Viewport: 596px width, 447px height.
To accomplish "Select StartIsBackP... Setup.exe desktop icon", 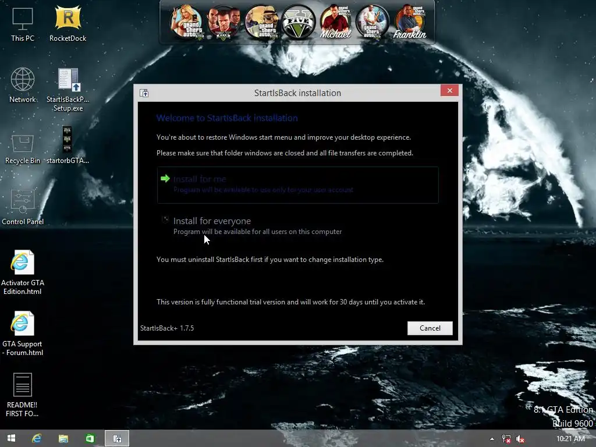I will coord(68,90).
